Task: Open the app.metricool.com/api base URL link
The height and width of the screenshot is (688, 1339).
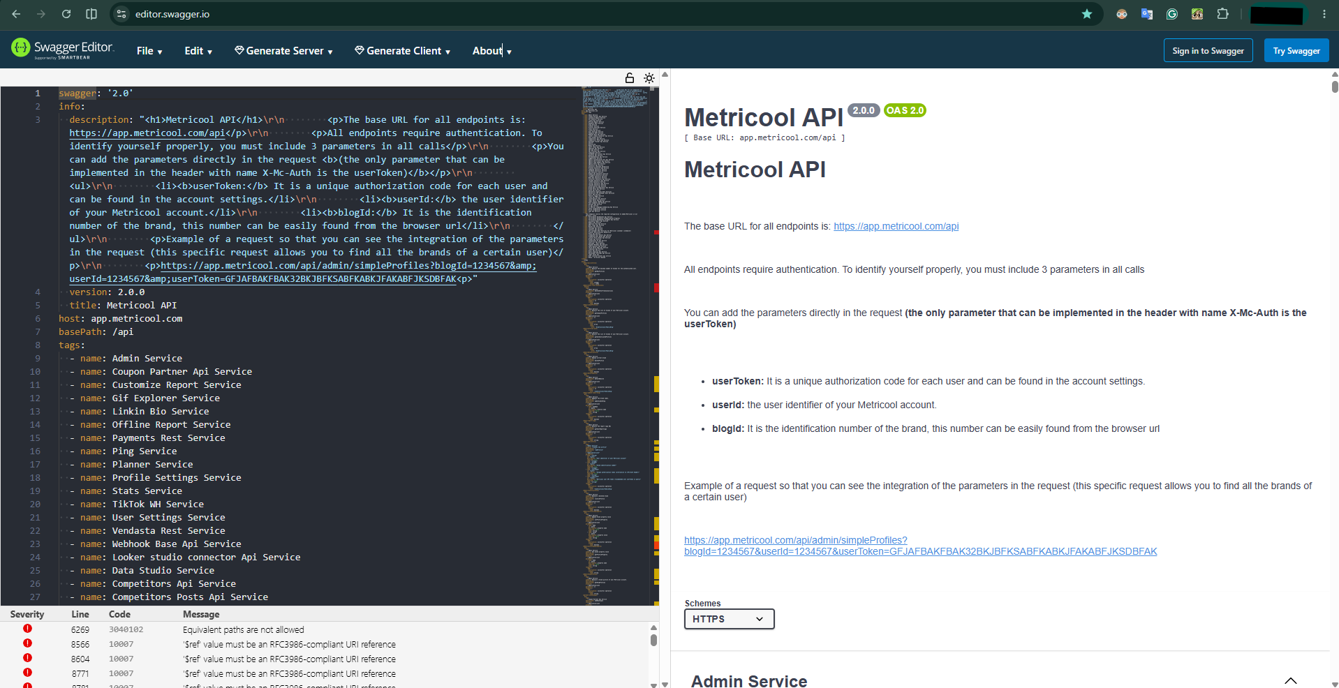Action: [896, 226]
